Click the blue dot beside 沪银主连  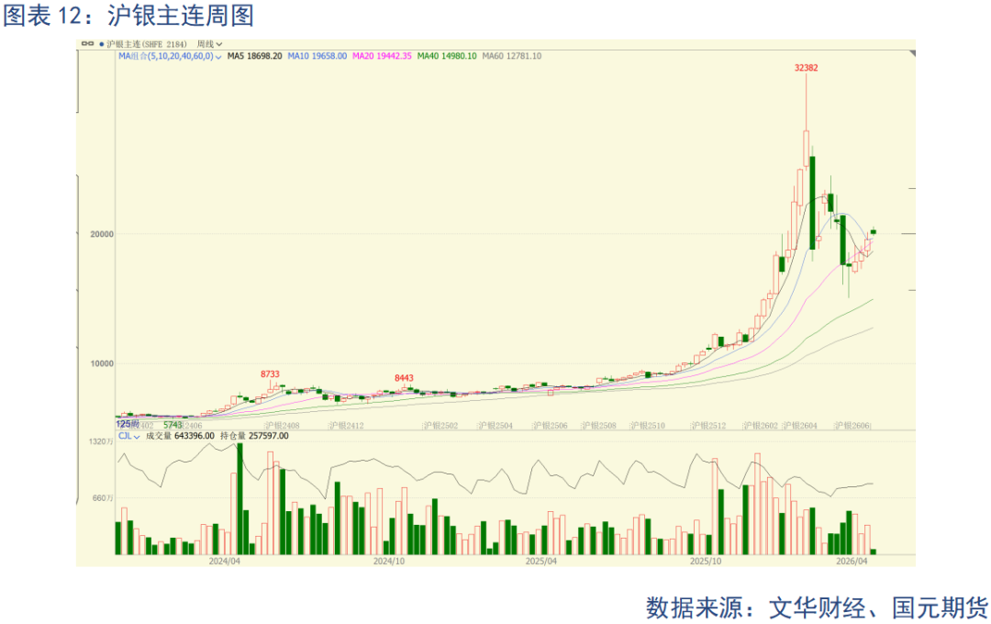coord(99,43)
